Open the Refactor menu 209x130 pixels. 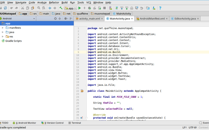(x=54, y=3)
